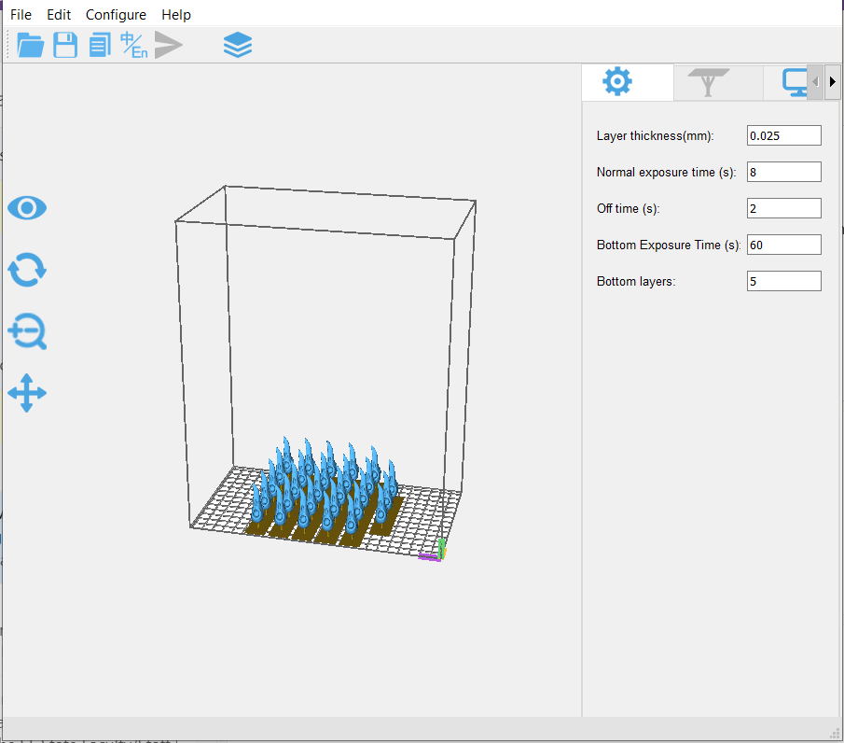Click the 'Layer thickness(mm):' label
Screen dimensions: 844x743
coord(655,135)
